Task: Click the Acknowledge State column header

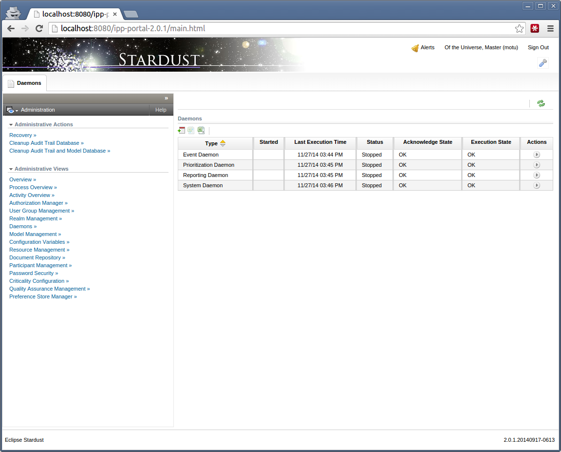Action: pos(428,142)
